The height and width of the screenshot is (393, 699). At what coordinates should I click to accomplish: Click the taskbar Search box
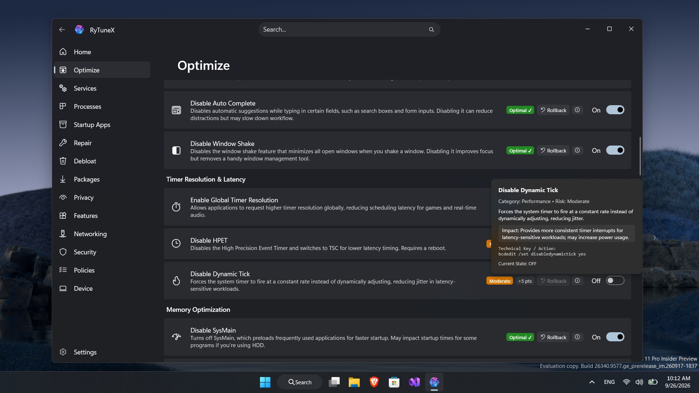click(300, 382)
